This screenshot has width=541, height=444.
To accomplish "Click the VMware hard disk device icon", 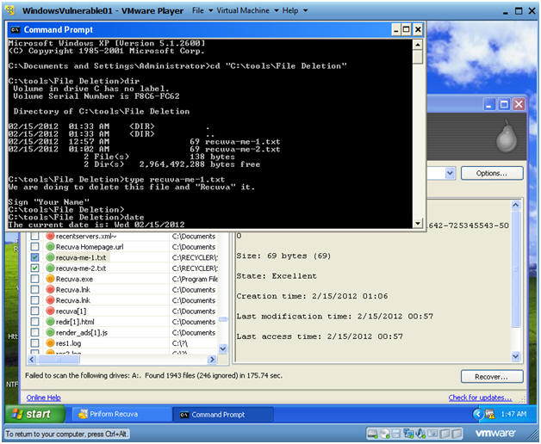I will click(373, 434).
